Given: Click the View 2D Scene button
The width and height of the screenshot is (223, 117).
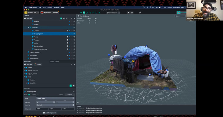Looking at the screenshot, I should [83, 16].
